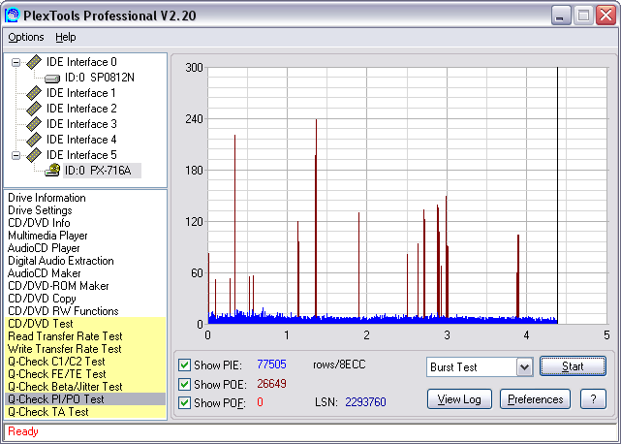Toggle the Show POF checkbox

click(x=184, y=402)
